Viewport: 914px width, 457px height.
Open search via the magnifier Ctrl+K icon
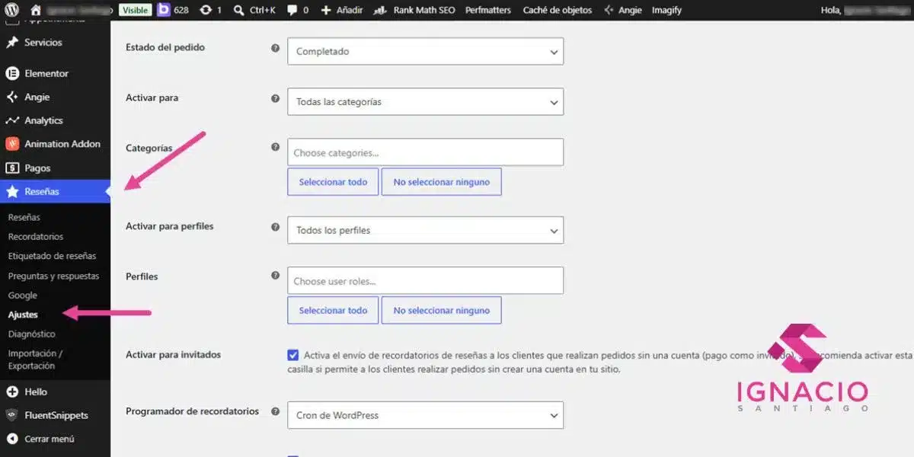[x=239, y=10]
